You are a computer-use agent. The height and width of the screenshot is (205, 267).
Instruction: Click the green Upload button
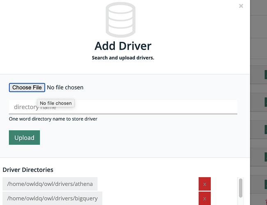pos(24,138)
